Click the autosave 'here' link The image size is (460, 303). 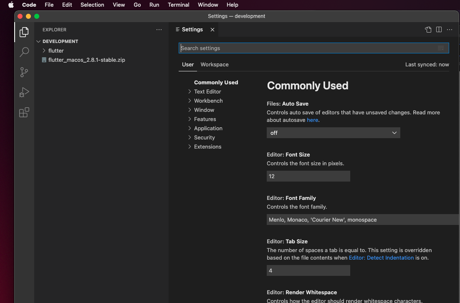coord(312,120)
